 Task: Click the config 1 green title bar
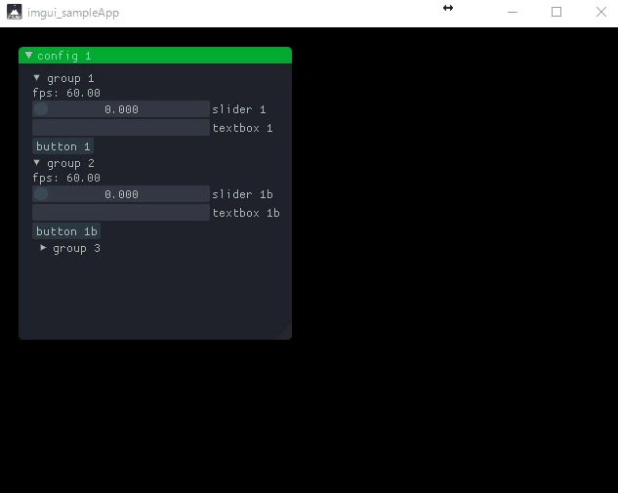tap(155, 56)
